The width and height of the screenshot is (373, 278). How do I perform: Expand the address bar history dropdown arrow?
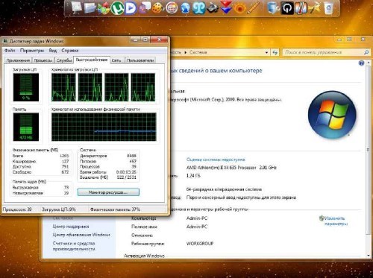(266, 52)
